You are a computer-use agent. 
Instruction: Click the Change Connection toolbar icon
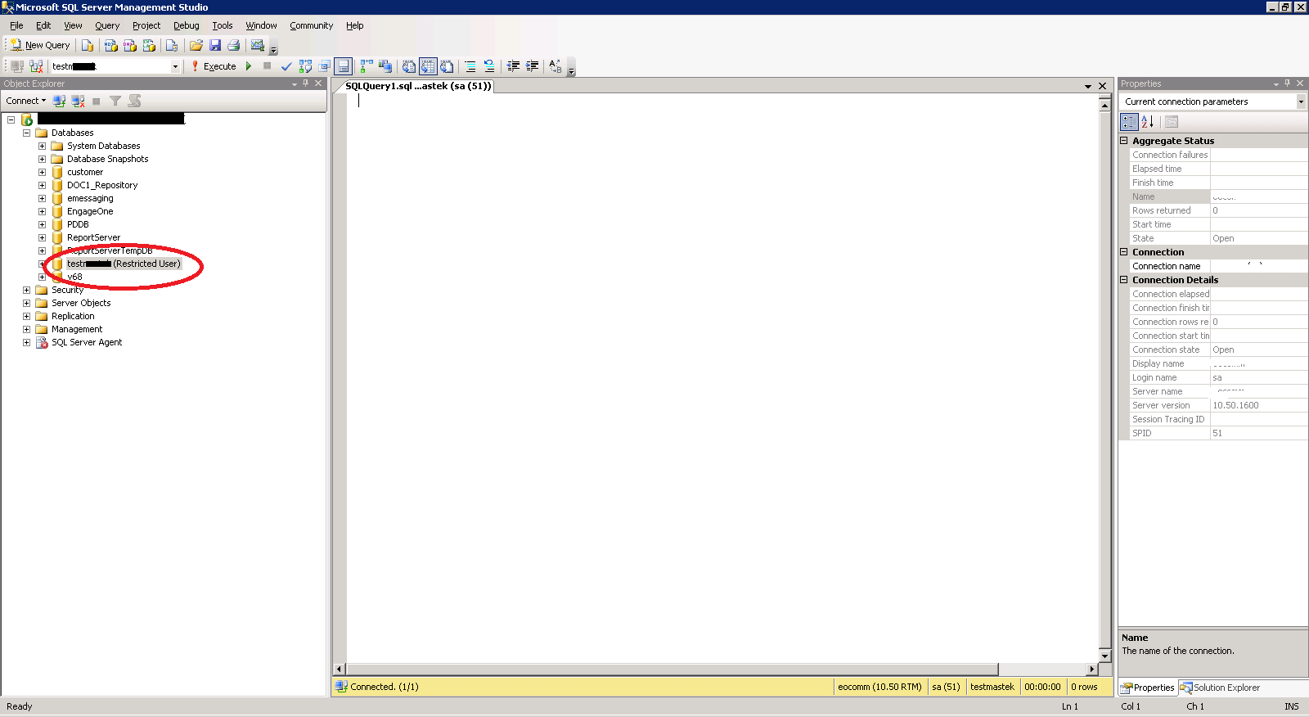coord(36,66)
